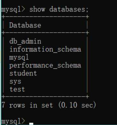Click the mysql database row

[19, 58]
